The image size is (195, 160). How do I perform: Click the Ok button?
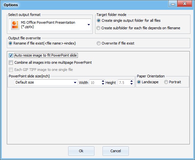(x=81, y=151)
